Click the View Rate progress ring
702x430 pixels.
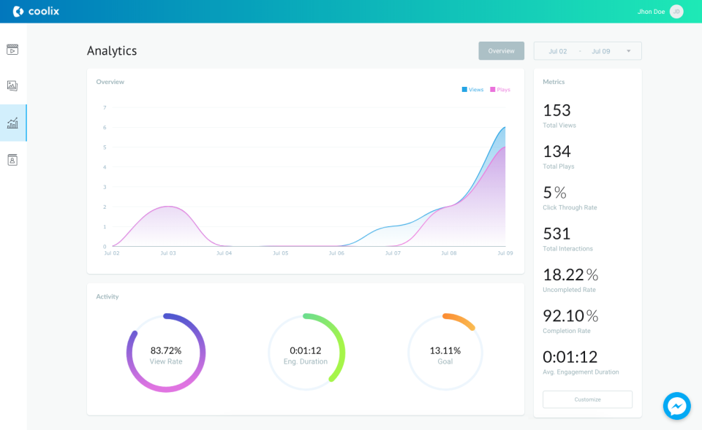click(x=166, y=351)
